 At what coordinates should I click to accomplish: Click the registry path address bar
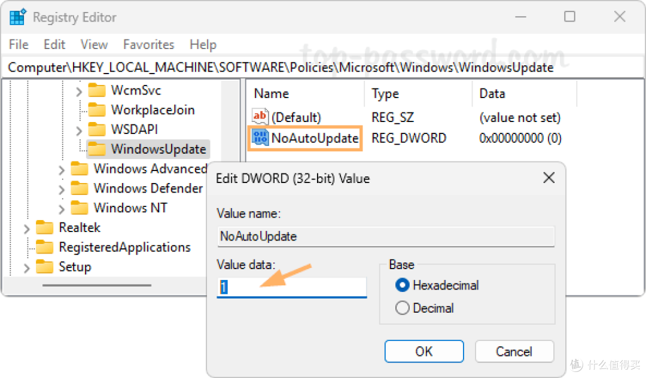323,68
